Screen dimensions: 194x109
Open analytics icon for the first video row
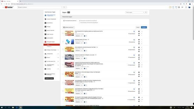[x=134, y=31]
